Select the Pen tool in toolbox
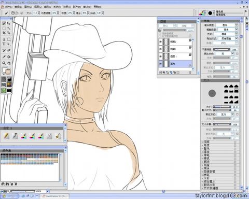 (4, 39)
